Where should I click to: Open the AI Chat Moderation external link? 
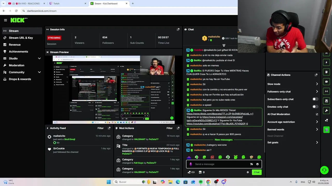pyautogui.click(x=317, y=114)
